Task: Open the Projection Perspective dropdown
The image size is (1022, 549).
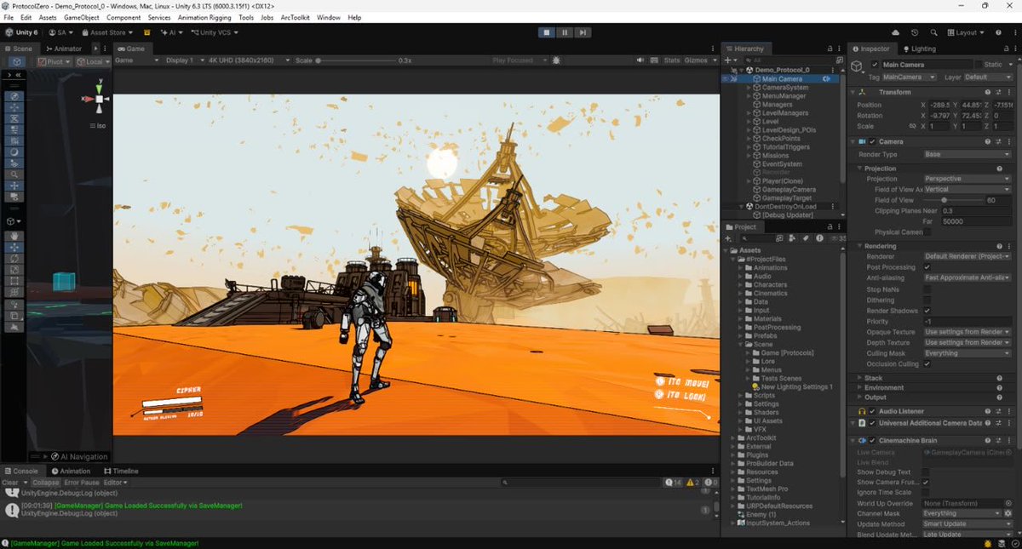Action: pos(967,179)
